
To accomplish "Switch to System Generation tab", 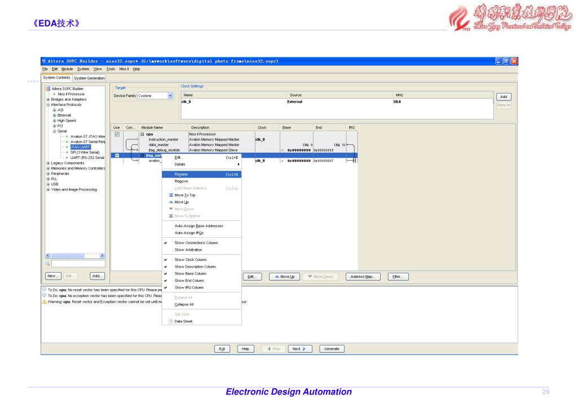I will click(x=90, y=78).
